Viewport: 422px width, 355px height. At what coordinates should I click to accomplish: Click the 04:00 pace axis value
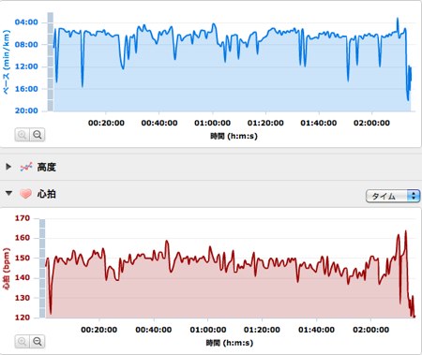[x=26, y=22]
